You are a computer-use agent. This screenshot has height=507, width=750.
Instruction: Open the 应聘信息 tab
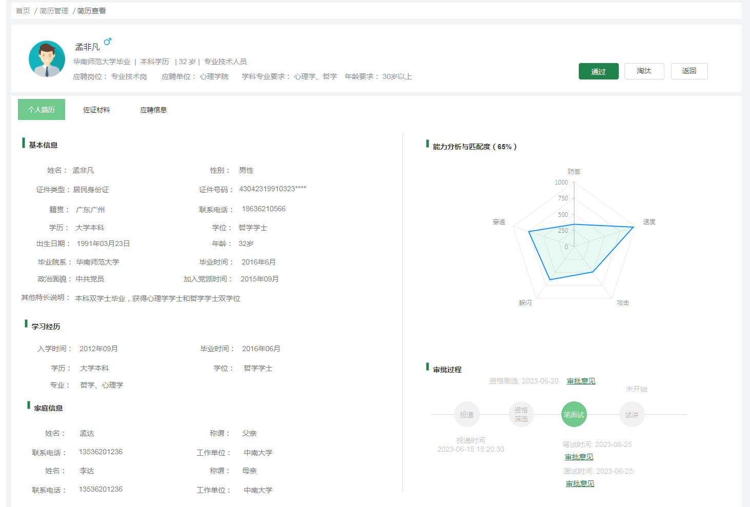click(153, 110)
